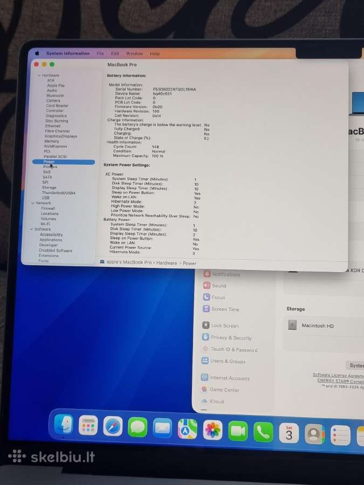The height and width of the screenshot is (485, 364).
Task: Open the File menu
Action: (x=100, y=53)
